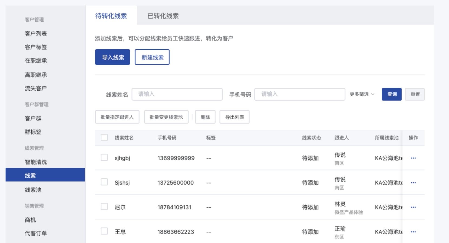
Task: Switch to 已转化线索 tab
Action: [163, 16]
